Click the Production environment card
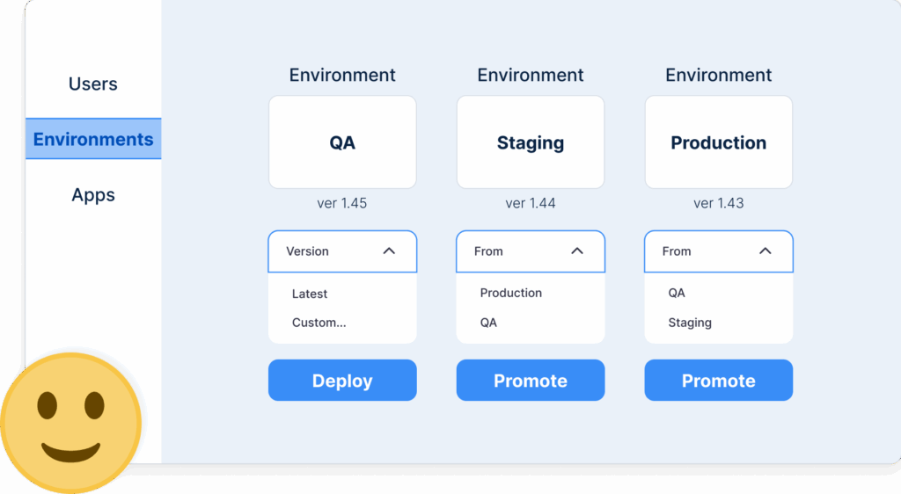 click(x=718, y=142)
